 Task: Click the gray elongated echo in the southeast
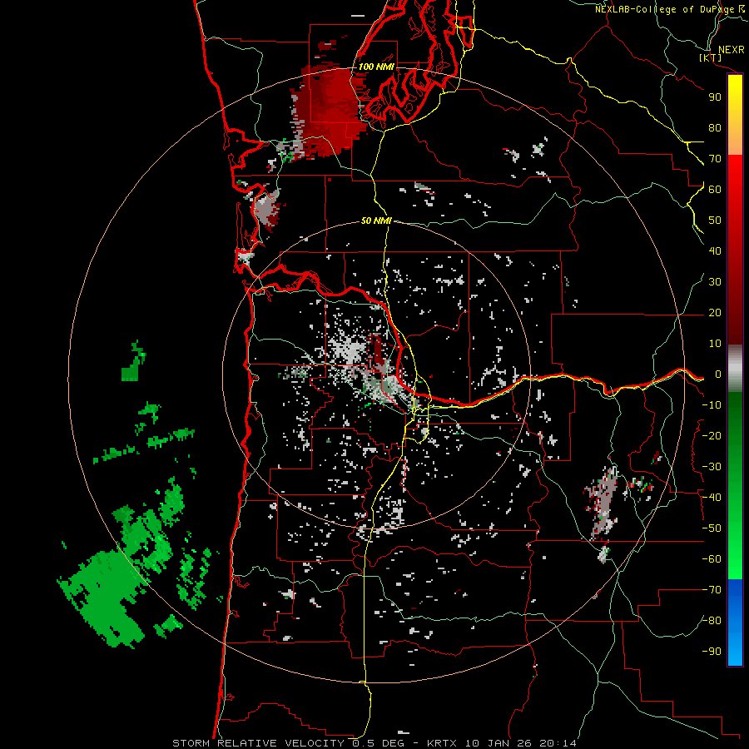coord(603,504)
